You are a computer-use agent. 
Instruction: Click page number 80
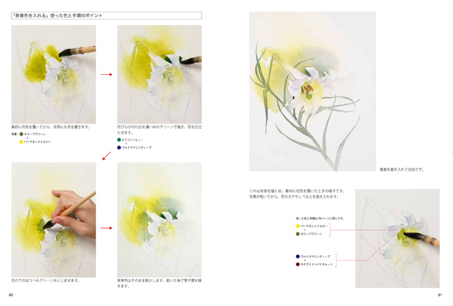point(11,295)
